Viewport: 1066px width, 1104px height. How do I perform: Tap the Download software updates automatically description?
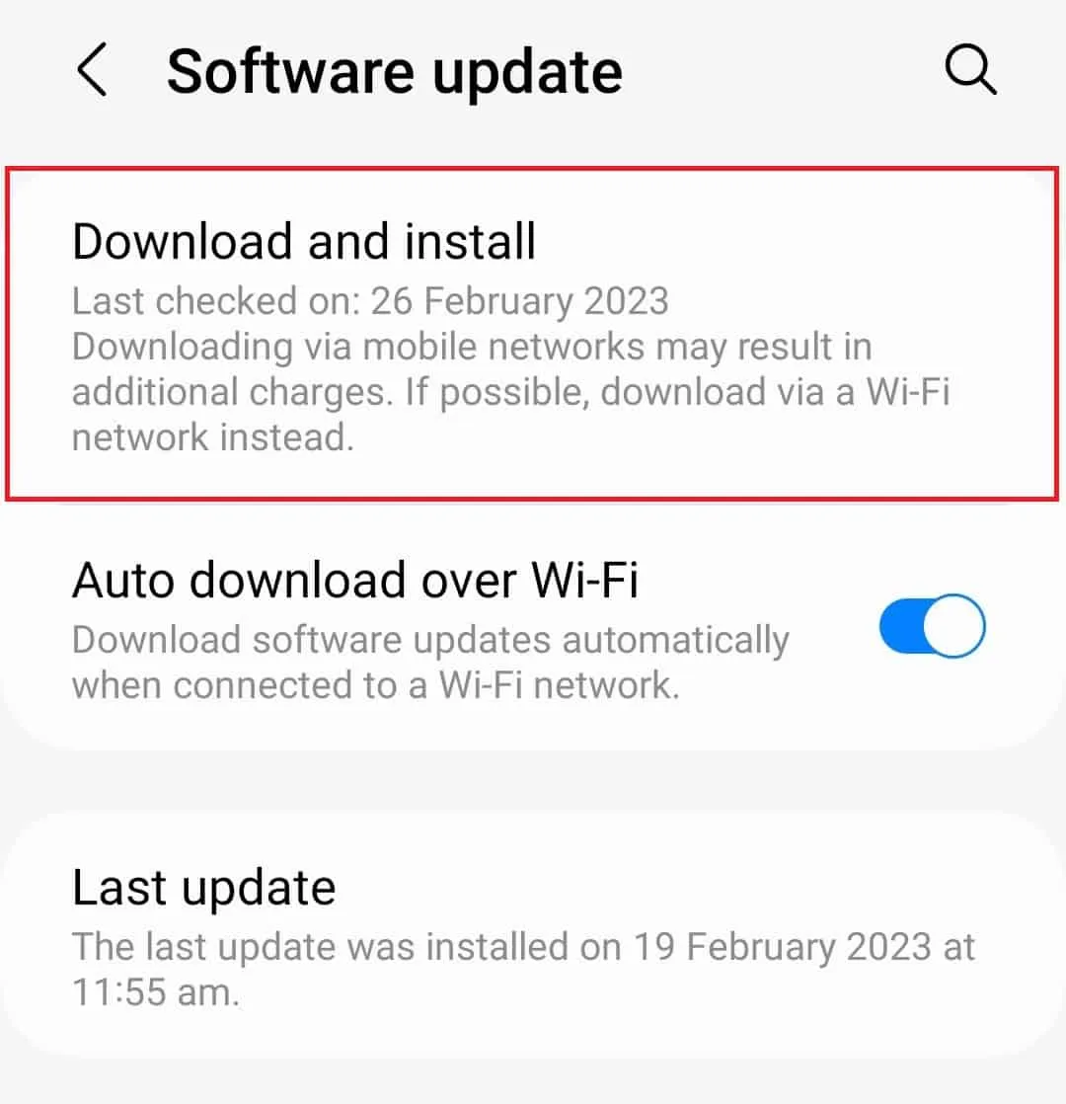(x=430, y=662)
